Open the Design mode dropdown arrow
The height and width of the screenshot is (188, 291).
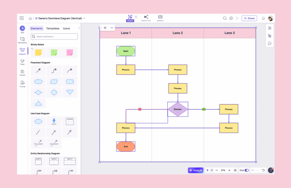(x=136, y=17)
